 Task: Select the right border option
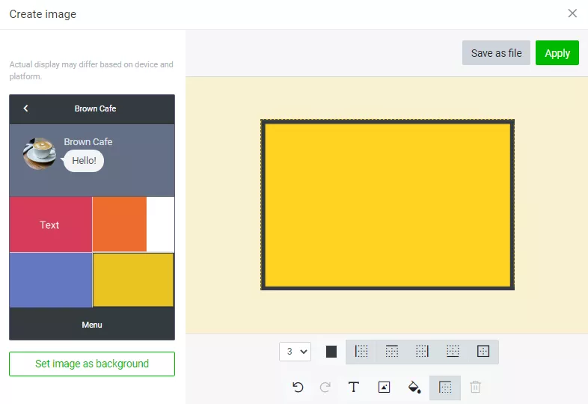click(x=422, y=352)
